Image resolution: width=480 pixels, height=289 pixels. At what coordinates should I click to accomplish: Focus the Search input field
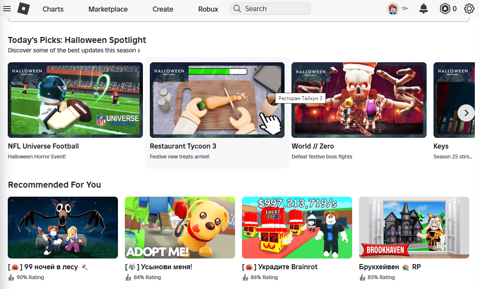[x=271, y=9]
